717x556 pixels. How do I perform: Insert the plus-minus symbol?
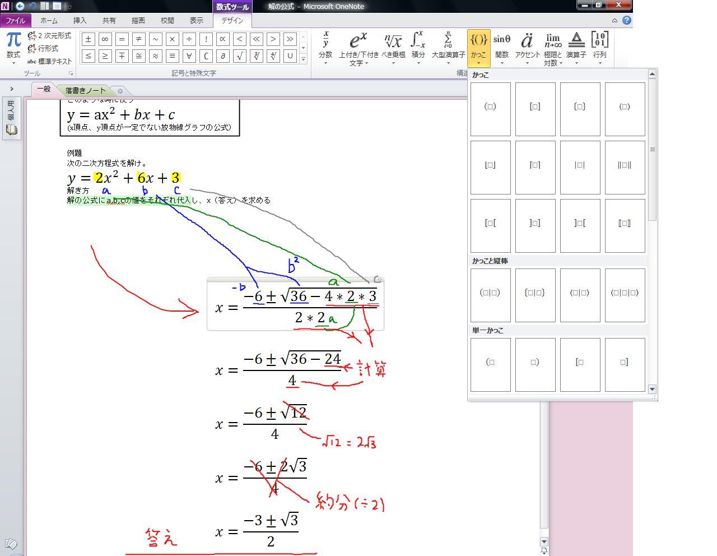click(x=88, y=39)
